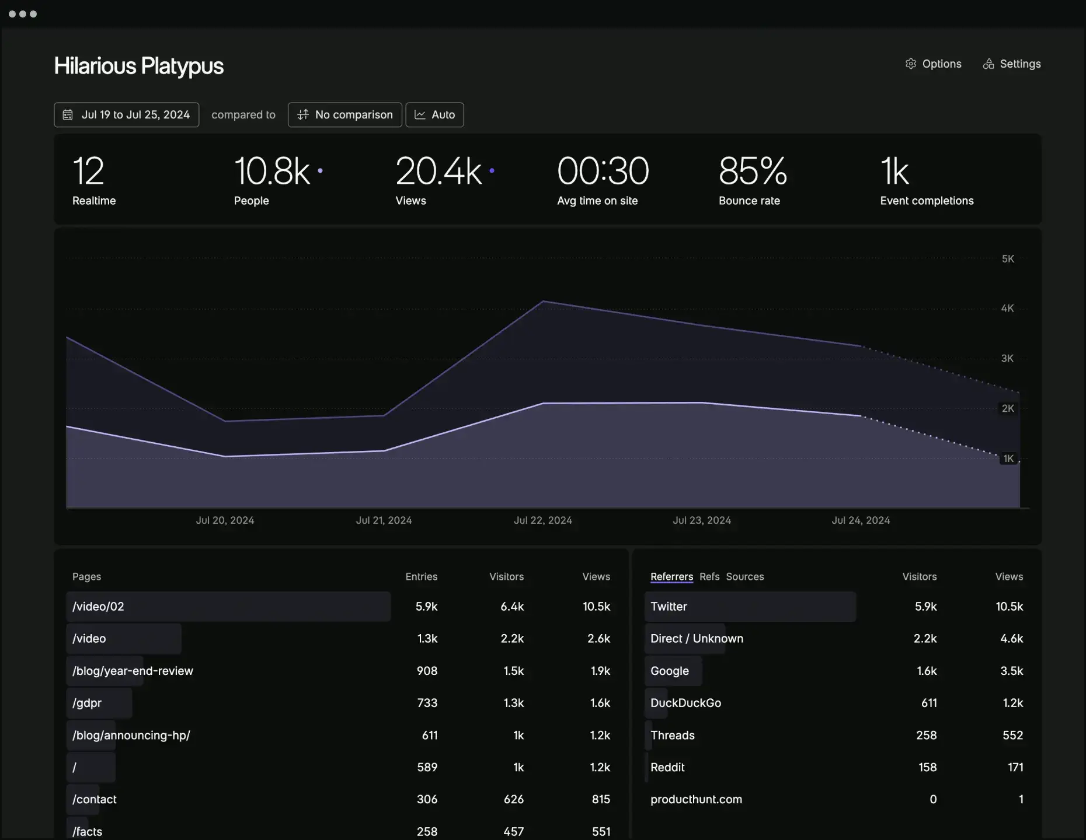The height and width of the screenshot is (840, 1086).
Task: Open the No comparison dropdown
Action: point(344,114)
